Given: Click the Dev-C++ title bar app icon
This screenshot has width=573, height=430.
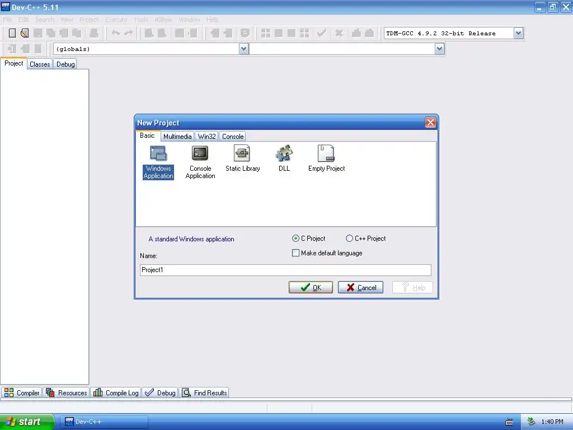Looking at the screenshot, I should (6, 7).
